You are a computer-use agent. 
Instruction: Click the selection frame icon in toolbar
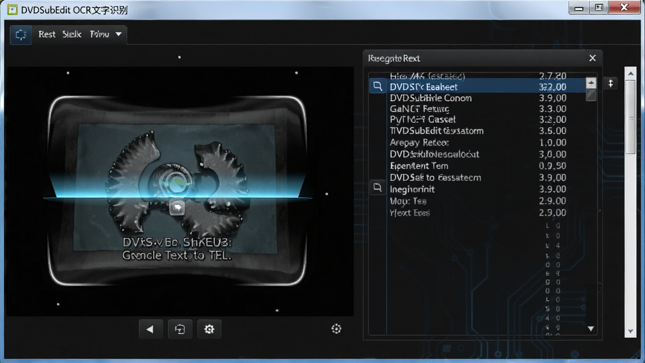21,35
